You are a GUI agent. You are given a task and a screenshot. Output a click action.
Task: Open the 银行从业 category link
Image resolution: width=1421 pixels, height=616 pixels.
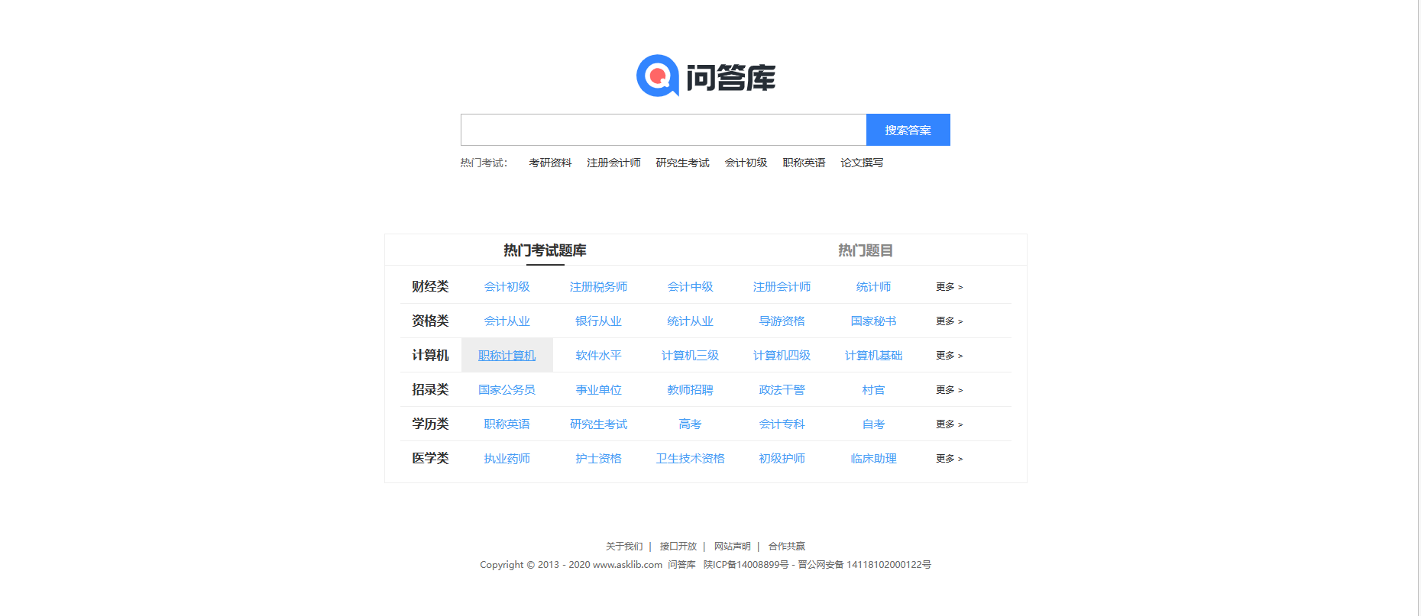598,321
